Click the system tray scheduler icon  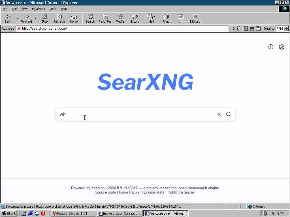pos(265,214)
